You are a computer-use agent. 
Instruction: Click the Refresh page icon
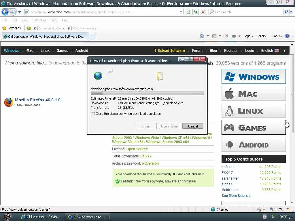pyautogui.click(x=196, y=12)
